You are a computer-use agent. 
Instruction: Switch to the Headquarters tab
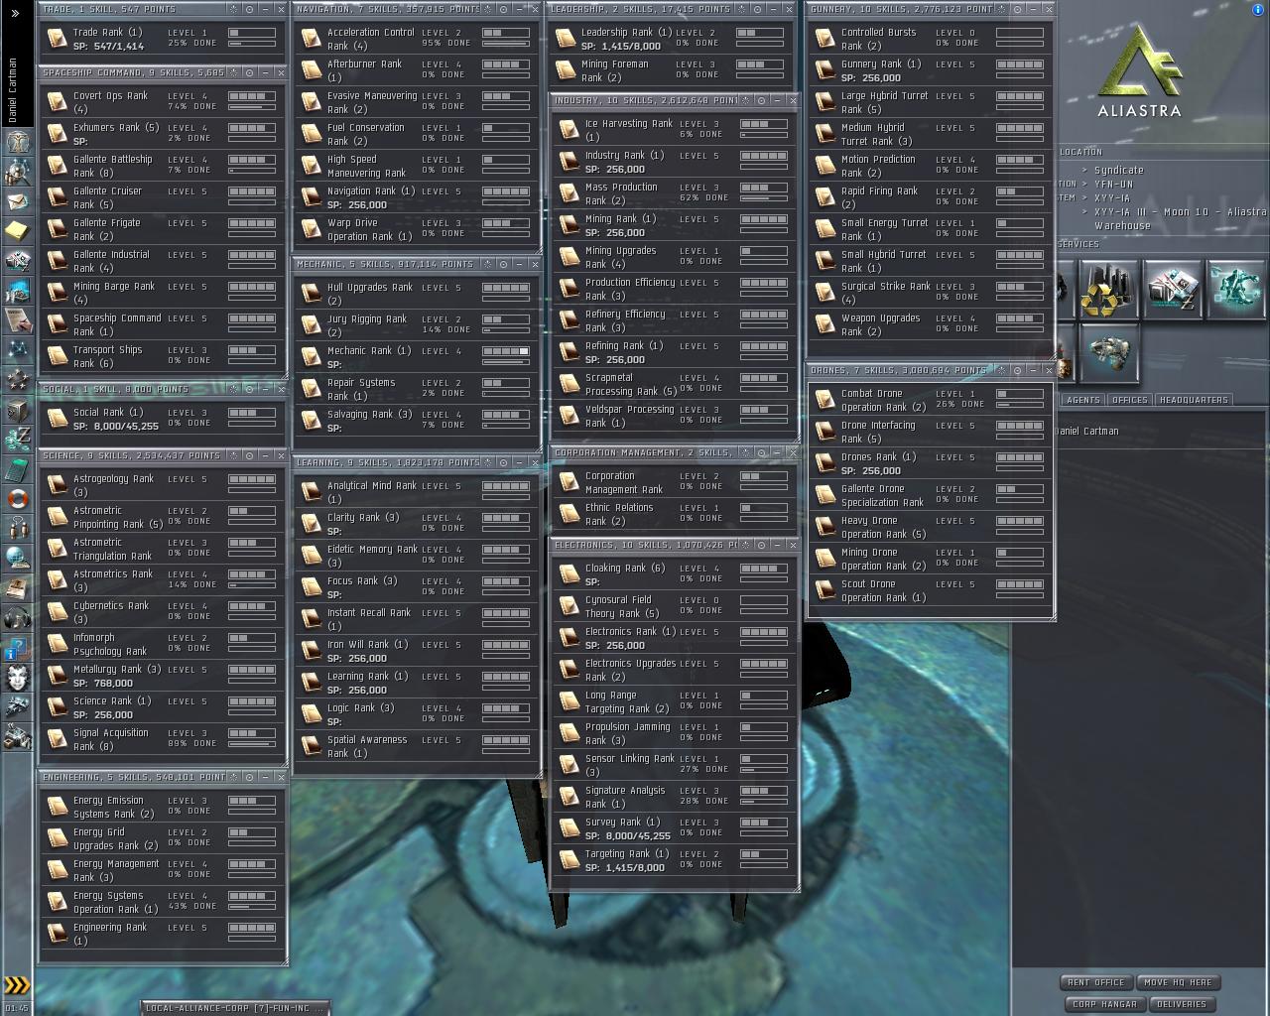(1194, 400)
